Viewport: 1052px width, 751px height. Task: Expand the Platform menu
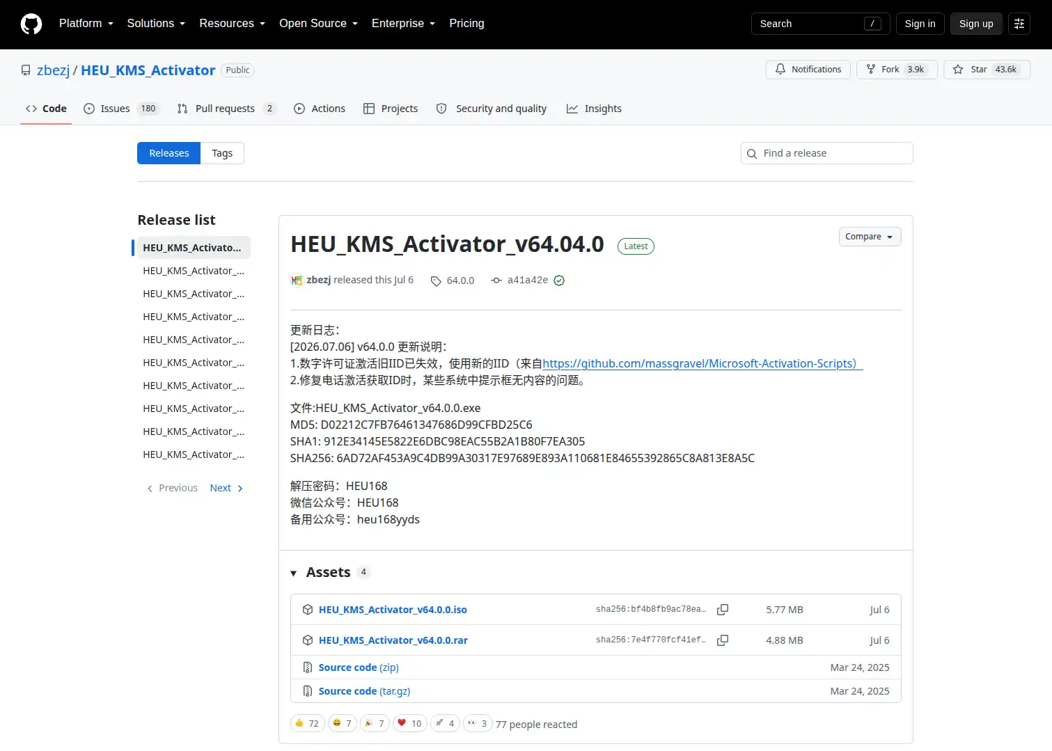tap(86, 24)
